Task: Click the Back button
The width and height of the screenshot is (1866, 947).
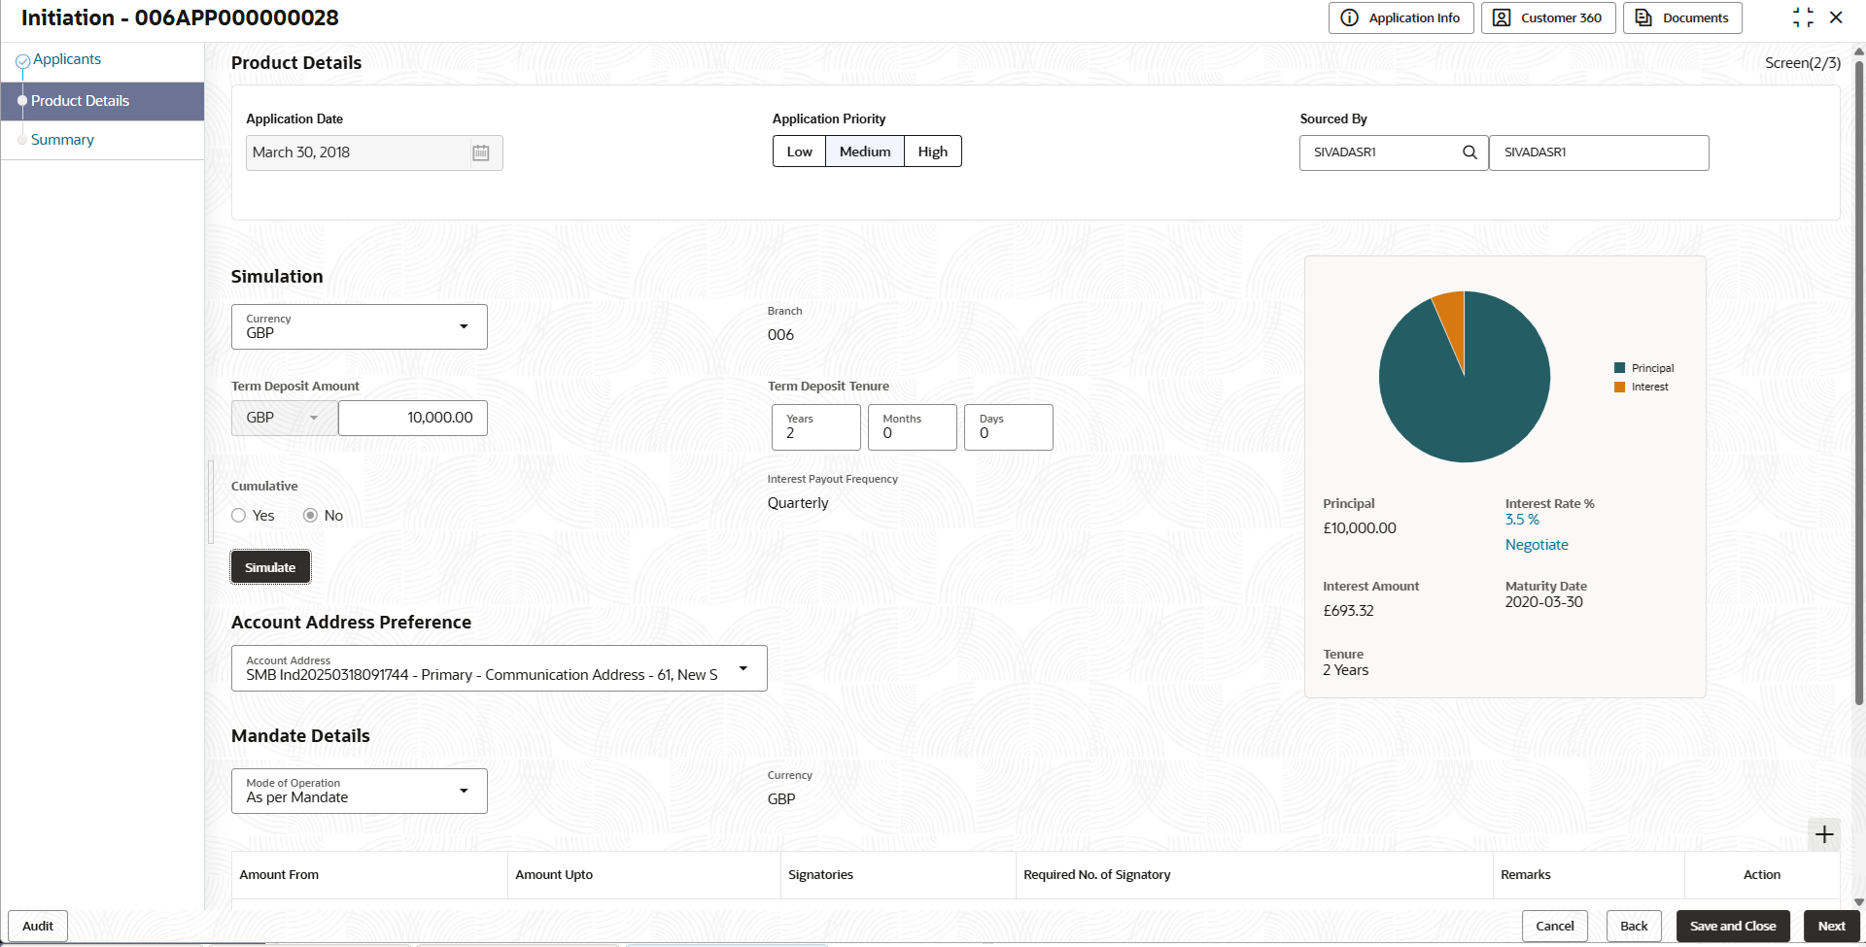Action: tap(1634, 926)
